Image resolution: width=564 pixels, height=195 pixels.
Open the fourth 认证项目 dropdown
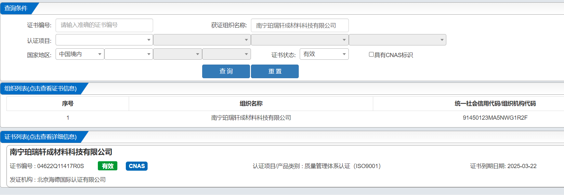click(398, 40)
